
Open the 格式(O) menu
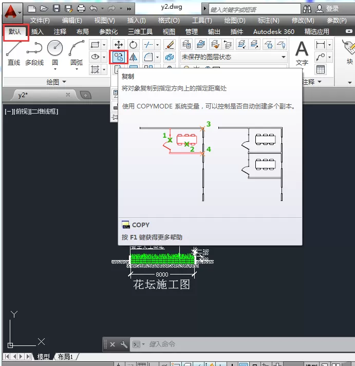coord(169,21)
